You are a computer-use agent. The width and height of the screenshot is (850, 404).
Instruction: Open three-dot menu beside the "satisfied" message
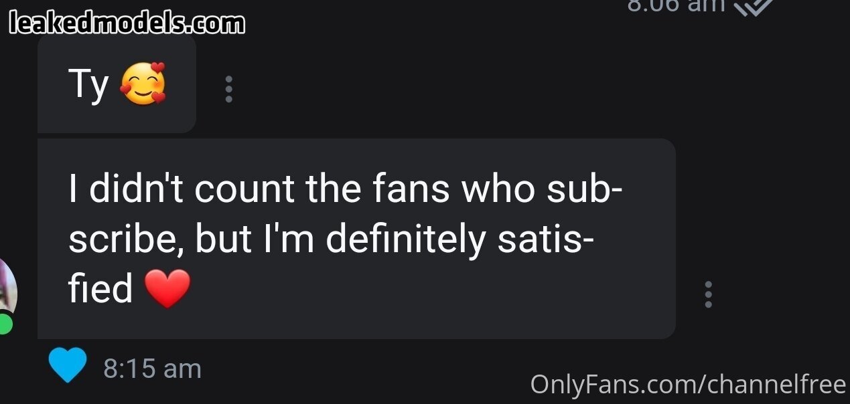point(708,294)
